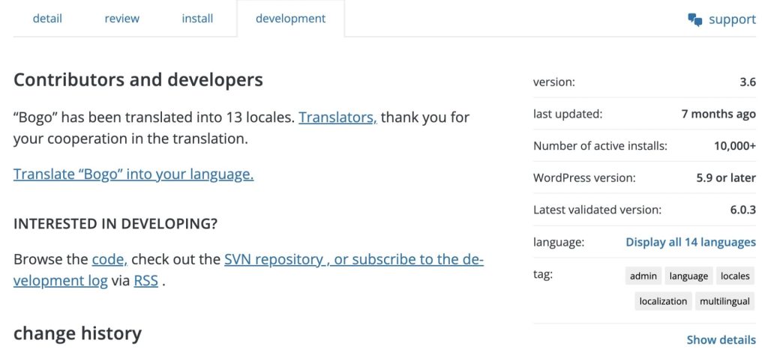Select the development tab
Viewport: 768px width, 355px height.
tap(290, 19)
